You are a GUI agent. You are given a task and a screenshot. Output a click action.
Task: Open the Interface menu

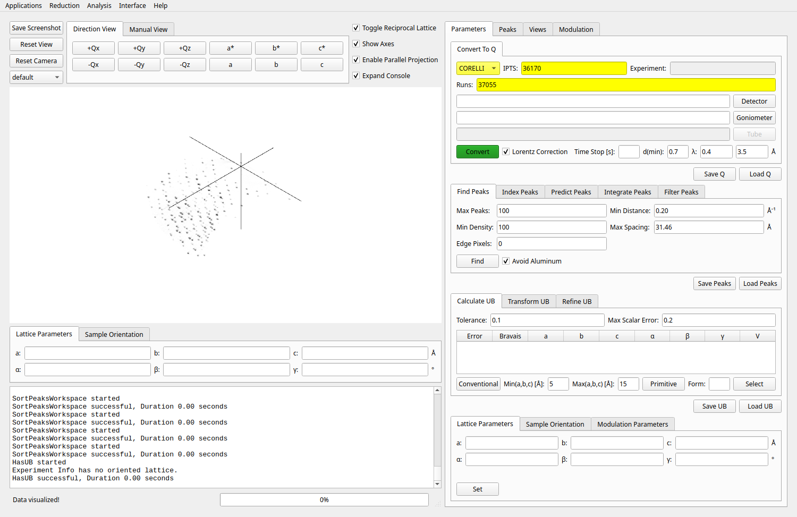[x=132, y=5]
